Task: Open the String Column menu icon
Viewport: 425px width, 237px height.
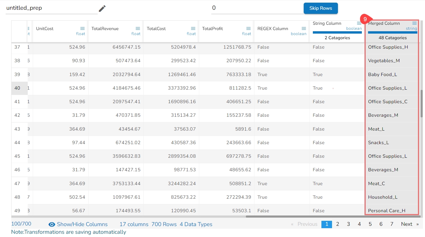Action: click(359, 23)
